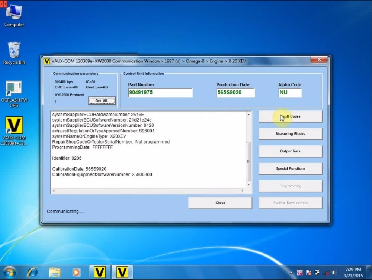The width and height of the screenshot is (372, 280).
Task: Click the network signal tray icon
Action: coord(326,273)
